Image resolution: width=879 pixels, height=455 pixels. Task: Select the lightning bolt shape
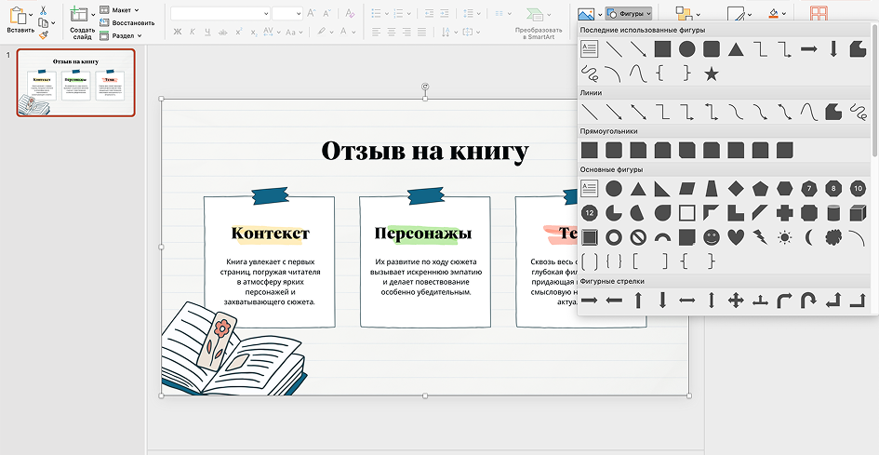coord(760,236)
